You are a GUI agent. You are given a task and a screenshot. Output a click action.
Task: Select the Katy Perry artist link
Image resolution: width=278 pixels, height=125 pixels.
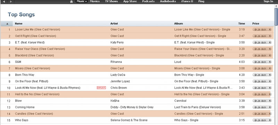(x=117, y=42)
